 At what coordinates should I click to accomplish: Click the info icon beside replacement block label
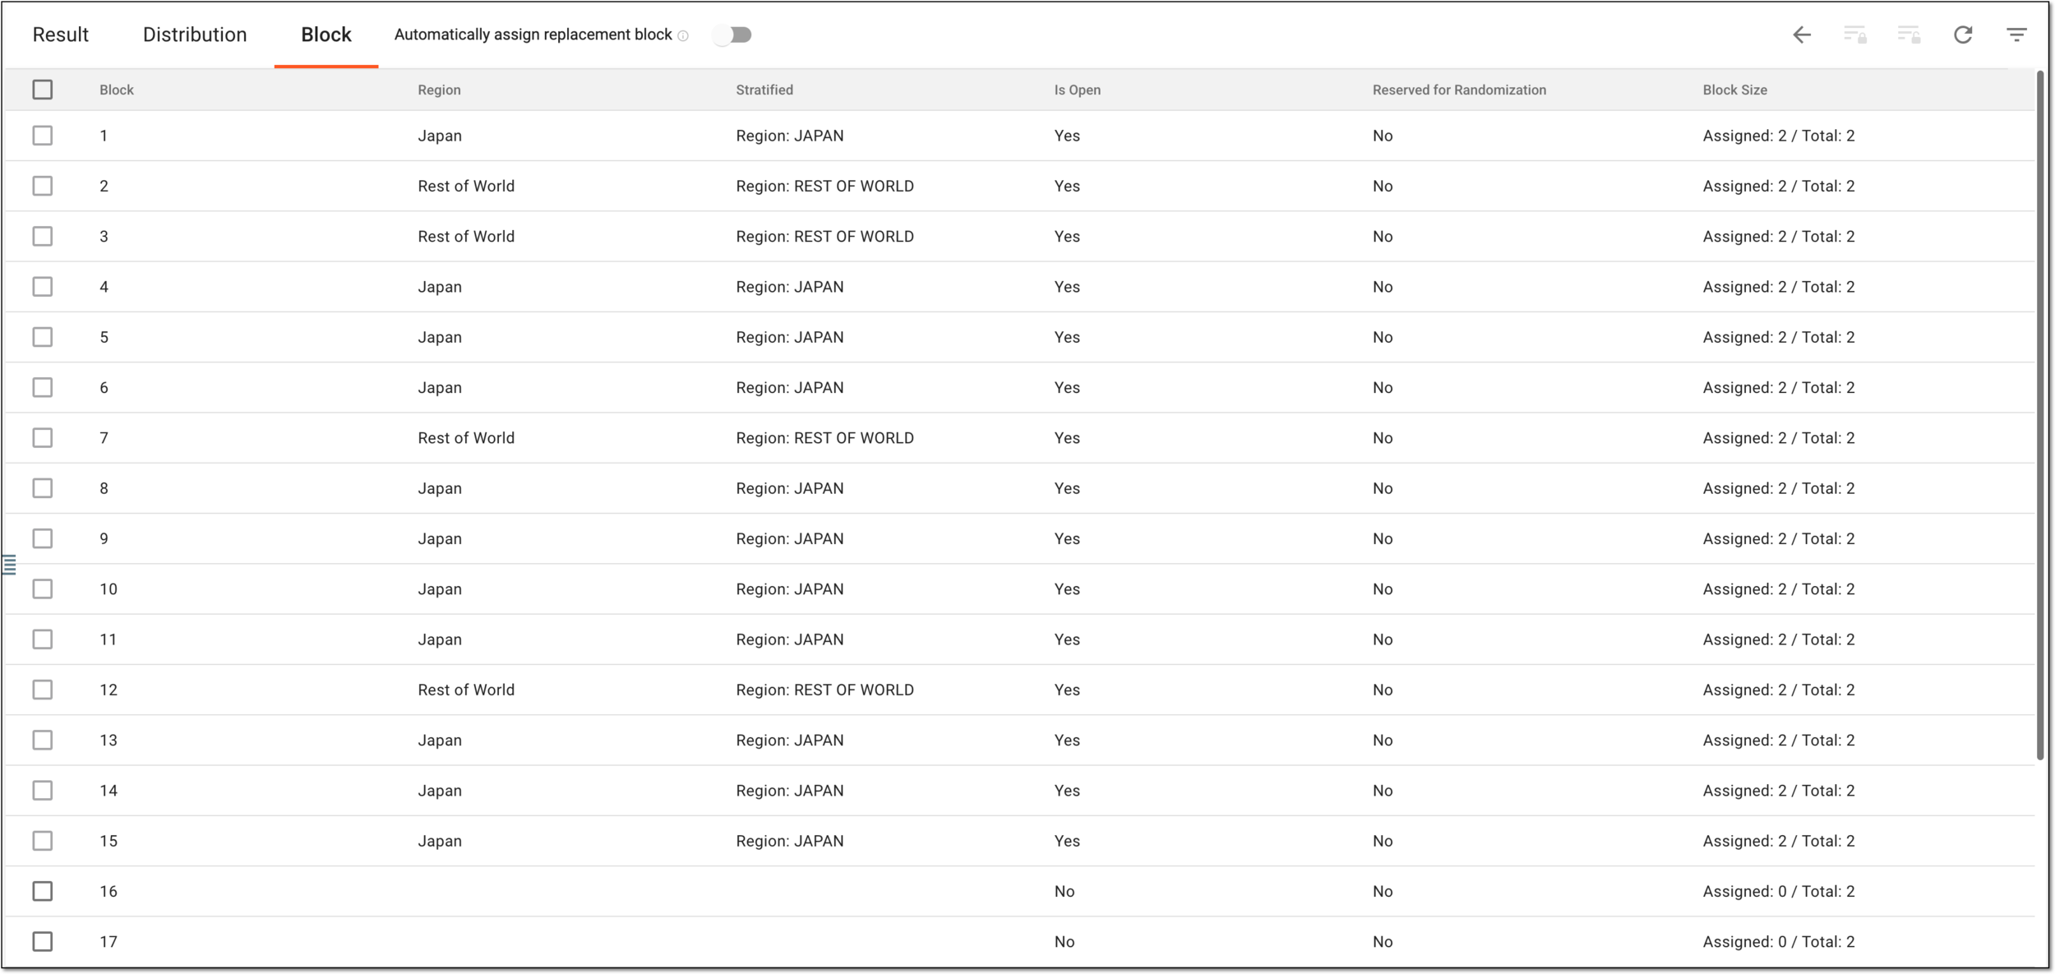(683, 35)
